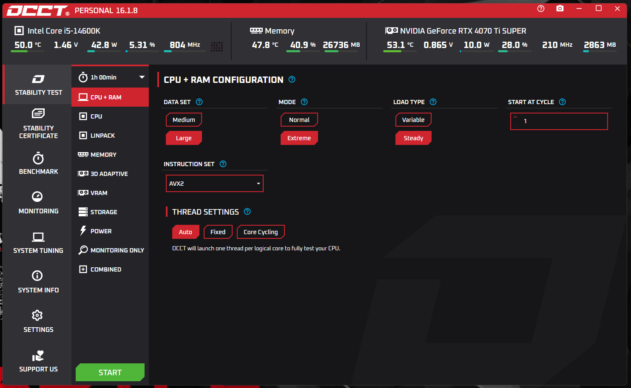The width and height of the screenshot is (631, 388).
Task: Open the Stability Certificate section
Action: pos(38,124)
